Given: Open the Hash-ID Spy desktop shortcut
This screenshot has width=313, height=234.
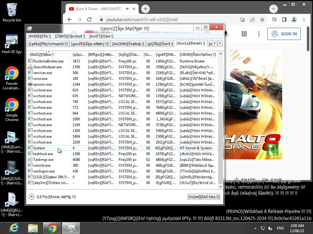Looking at the screenshot, I should click(x=12, y=44).
